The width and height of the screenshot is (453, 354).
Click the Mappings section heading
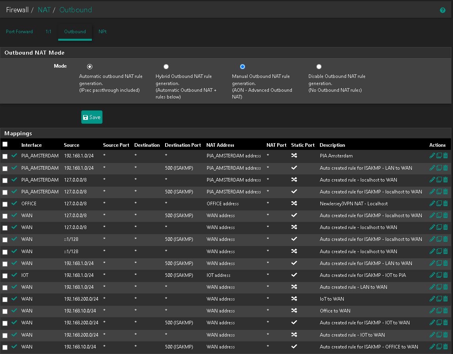pos(18,133)
